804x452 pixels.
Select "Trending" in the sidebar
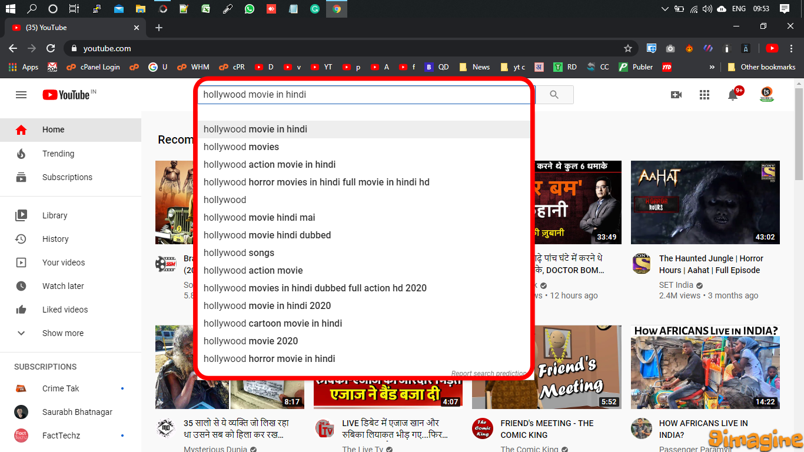(58, 154)
